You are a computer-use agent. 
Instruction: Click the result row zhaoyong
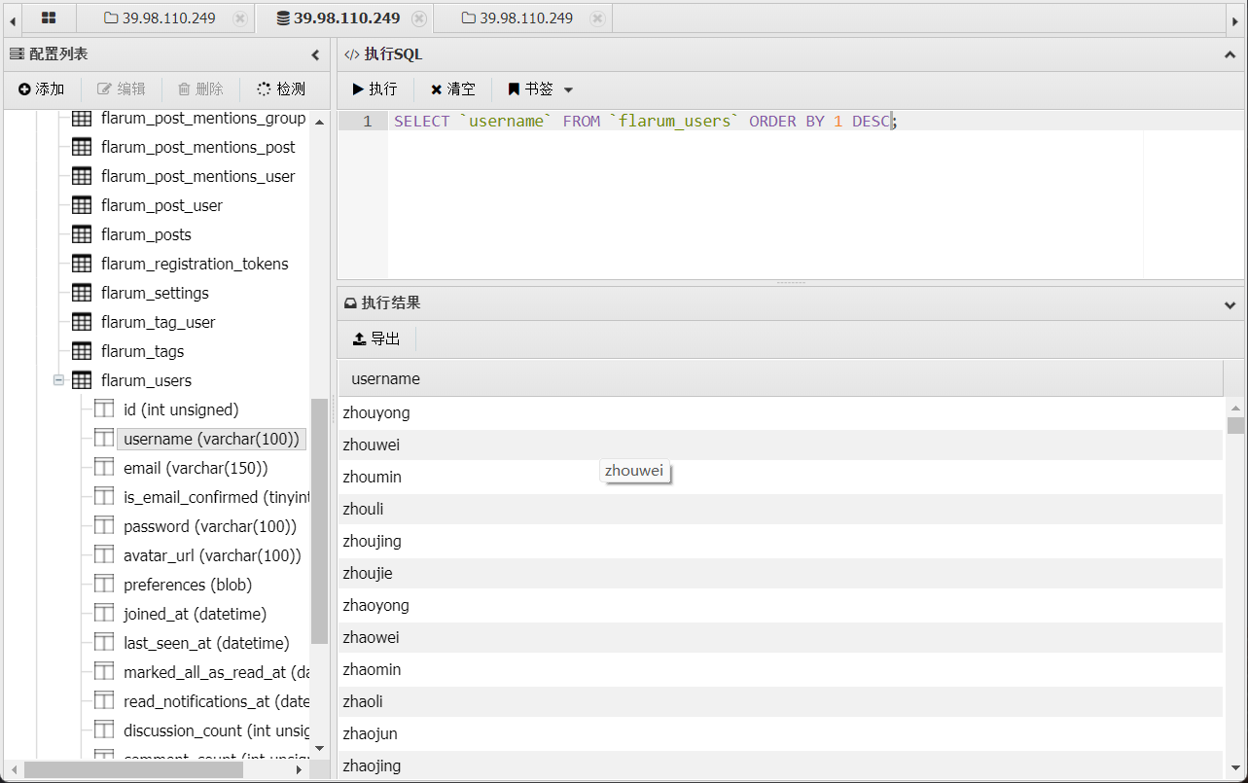(x=780, y=605)
